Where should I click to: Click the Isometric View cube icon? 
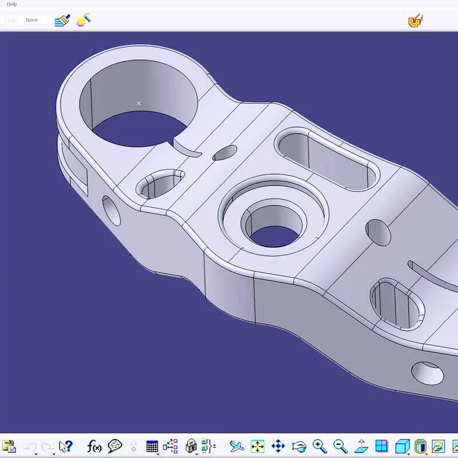click(402, 447)
